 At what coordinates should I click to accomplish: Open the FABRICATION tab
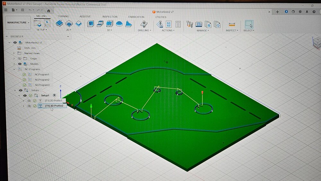(136, 17)
